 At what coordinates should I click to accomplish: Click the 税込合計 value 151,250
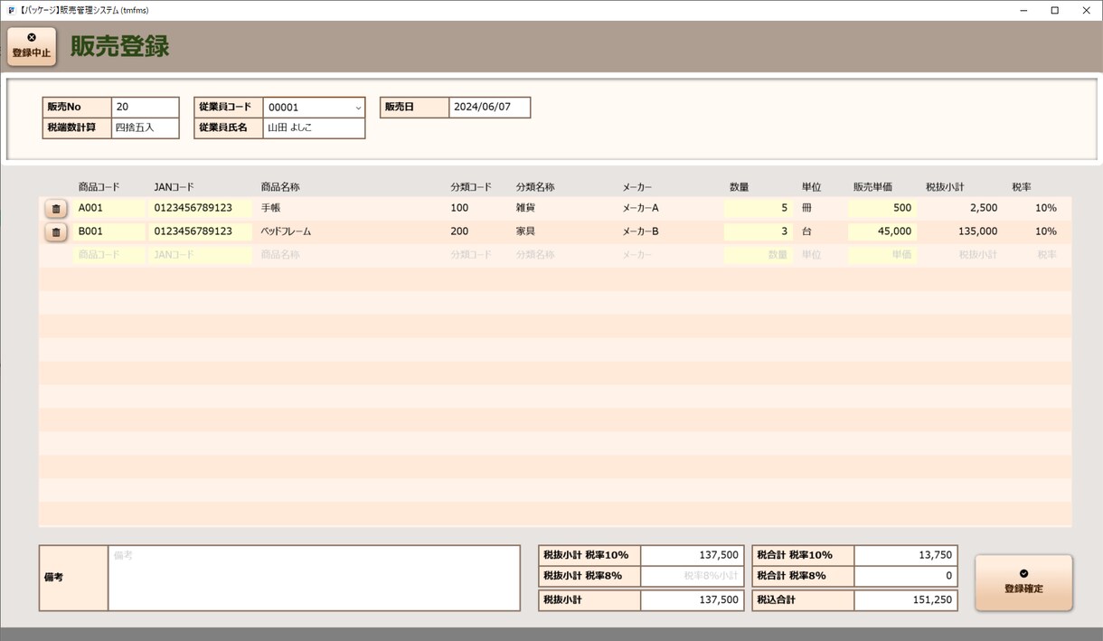pyautogui.click(x=905, y=599)
